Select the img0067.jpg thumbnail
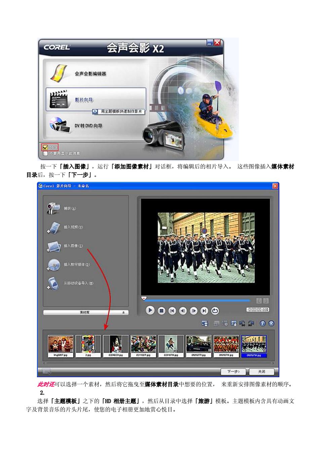 pos(61,346)
